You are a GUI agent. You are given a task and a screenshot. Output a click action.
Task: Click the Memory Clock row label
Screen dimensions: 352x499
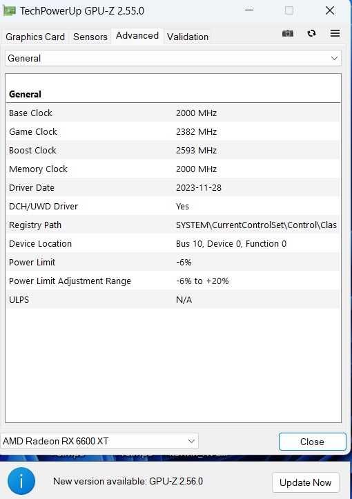pyautogui.click(x=38, y=169)
